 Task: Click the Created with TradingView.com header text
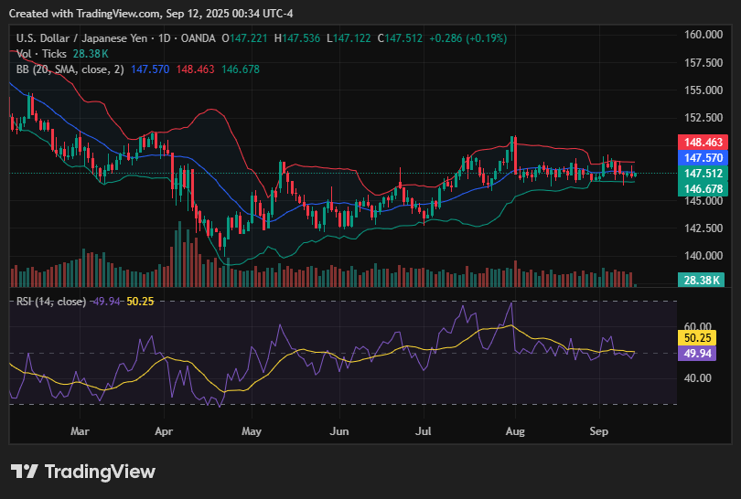coord(151,14)
